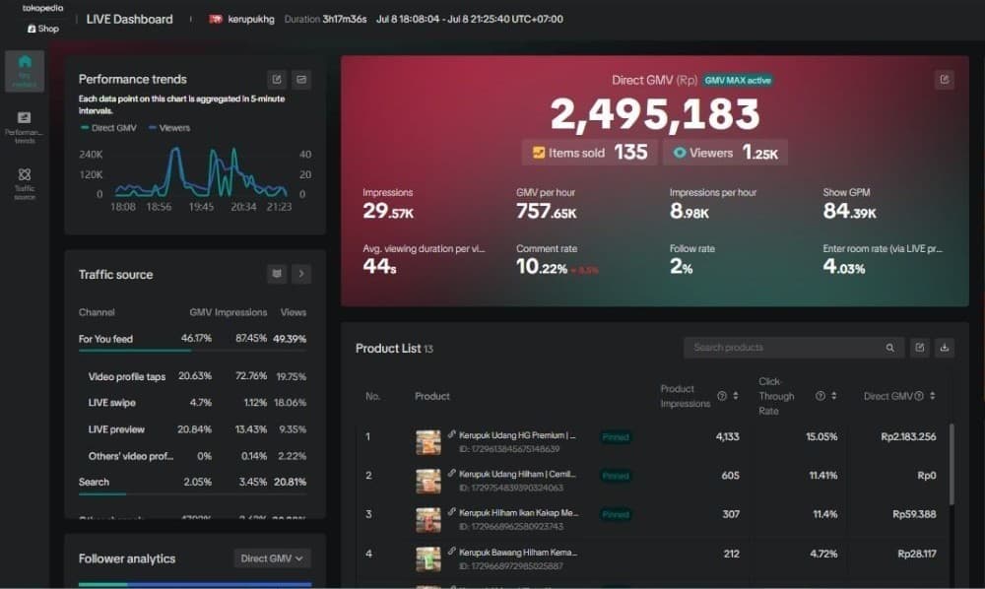The image size is (985, 589).
Task: Export the Performance trends chart
Action: [x=277, y=79]
